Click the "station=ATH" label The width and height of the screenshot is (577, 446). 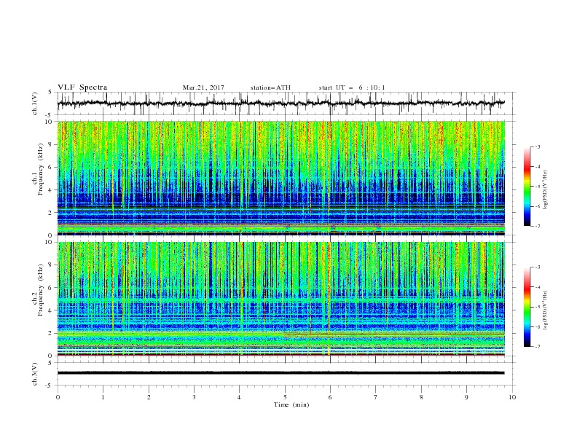(x=270, y=87)
